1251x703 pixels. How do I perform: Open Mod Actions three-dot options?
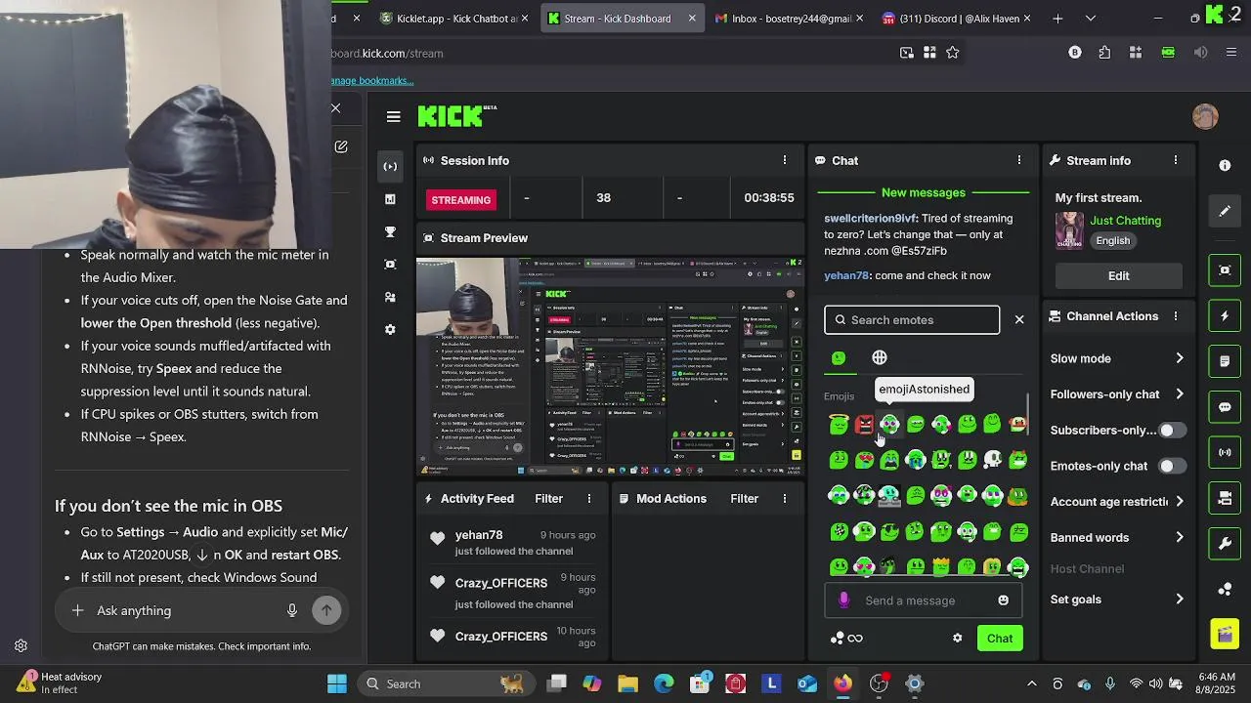point(784,498)
